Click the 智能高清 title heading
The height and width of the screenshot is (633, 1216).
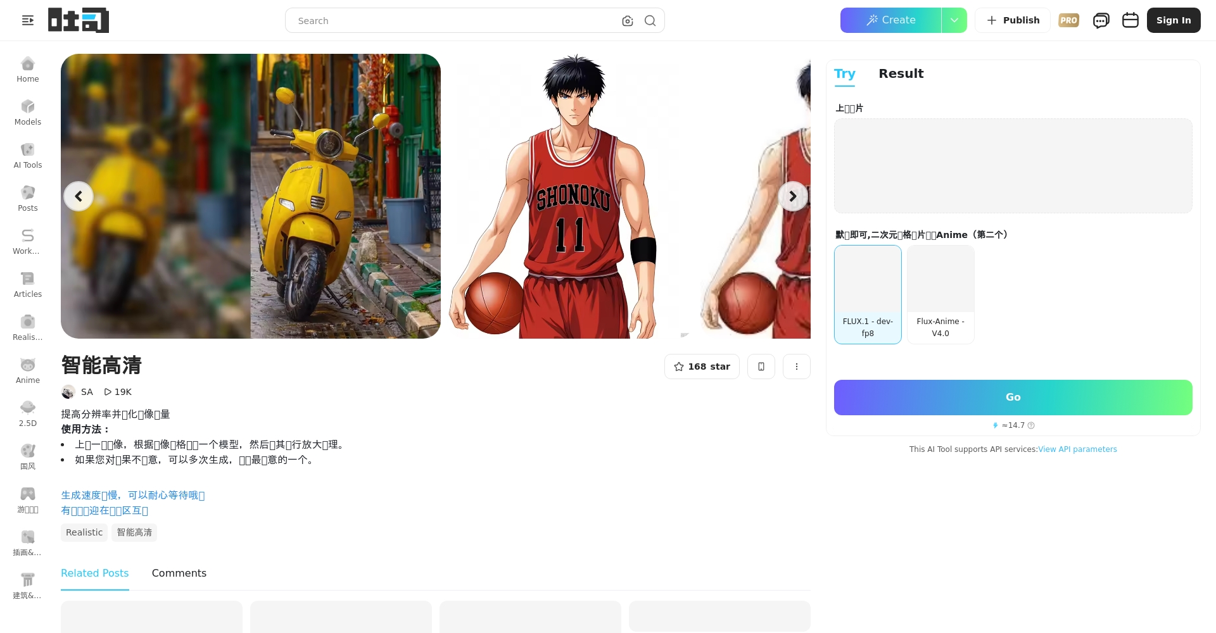point(101,365)
